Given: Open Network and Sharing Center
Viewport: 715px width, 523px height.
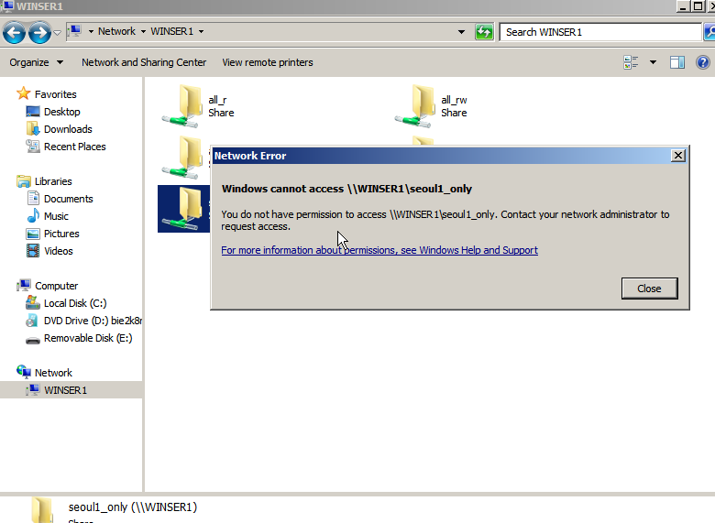Looking at the screenshot, I should tap(144, 62).
